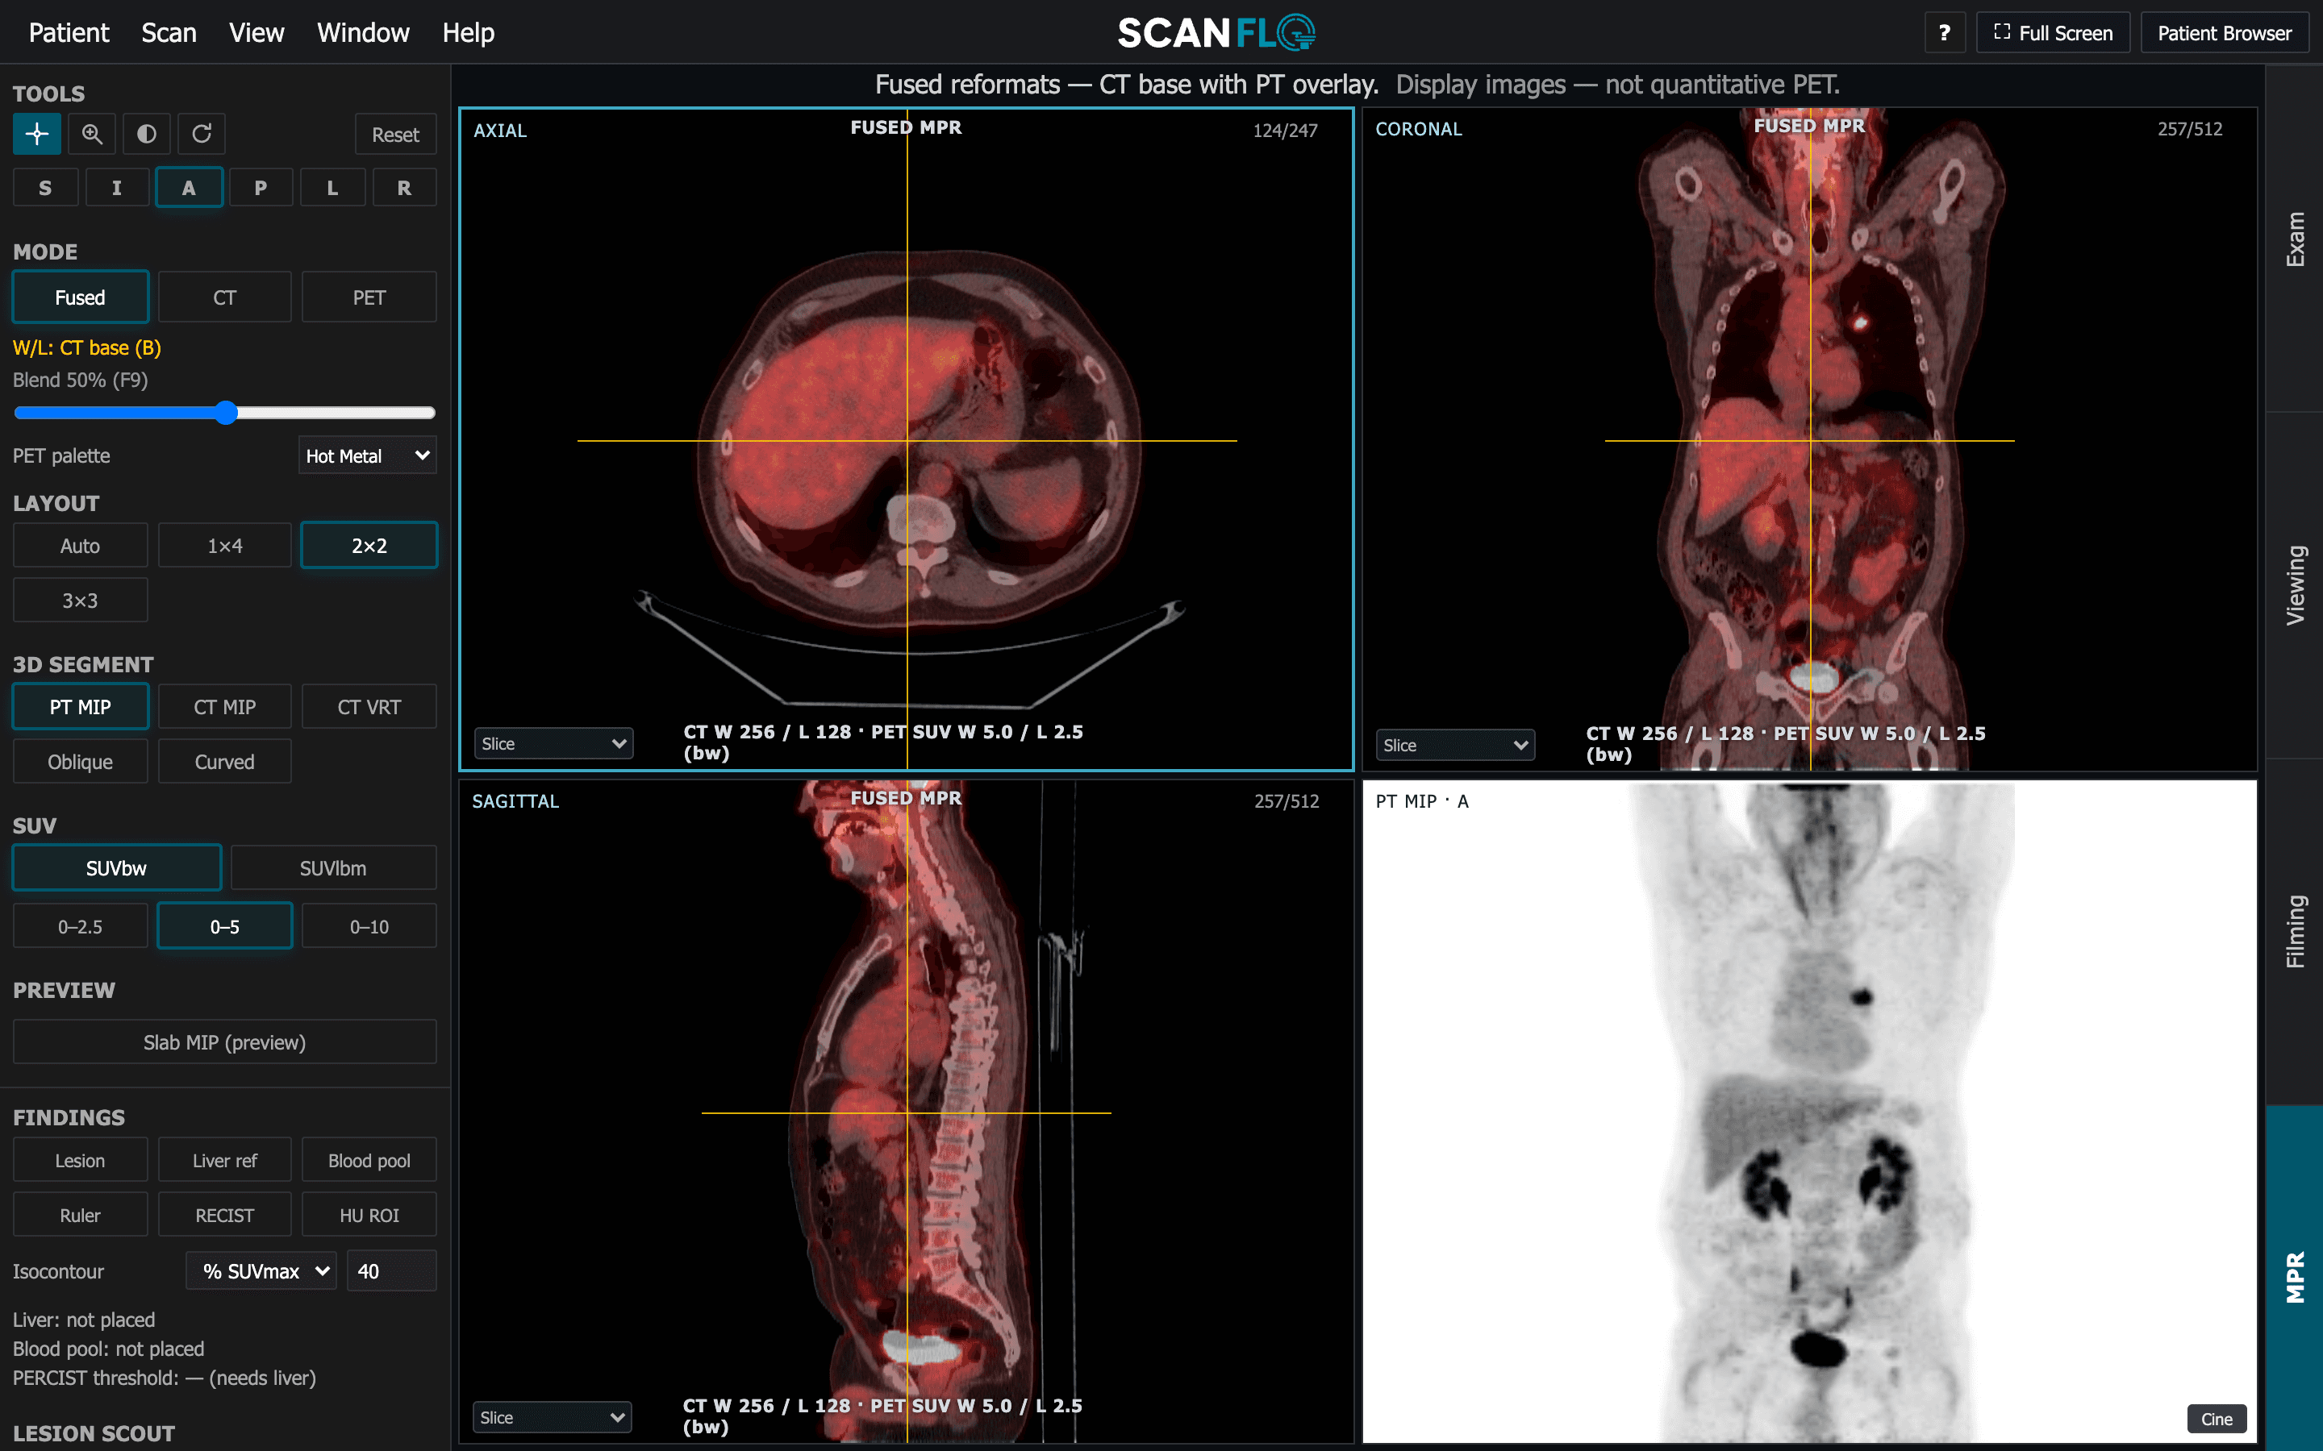Choose the 0–2.5 SUV range
This screenshot has height=1451, width=2323.
(80, 926)
